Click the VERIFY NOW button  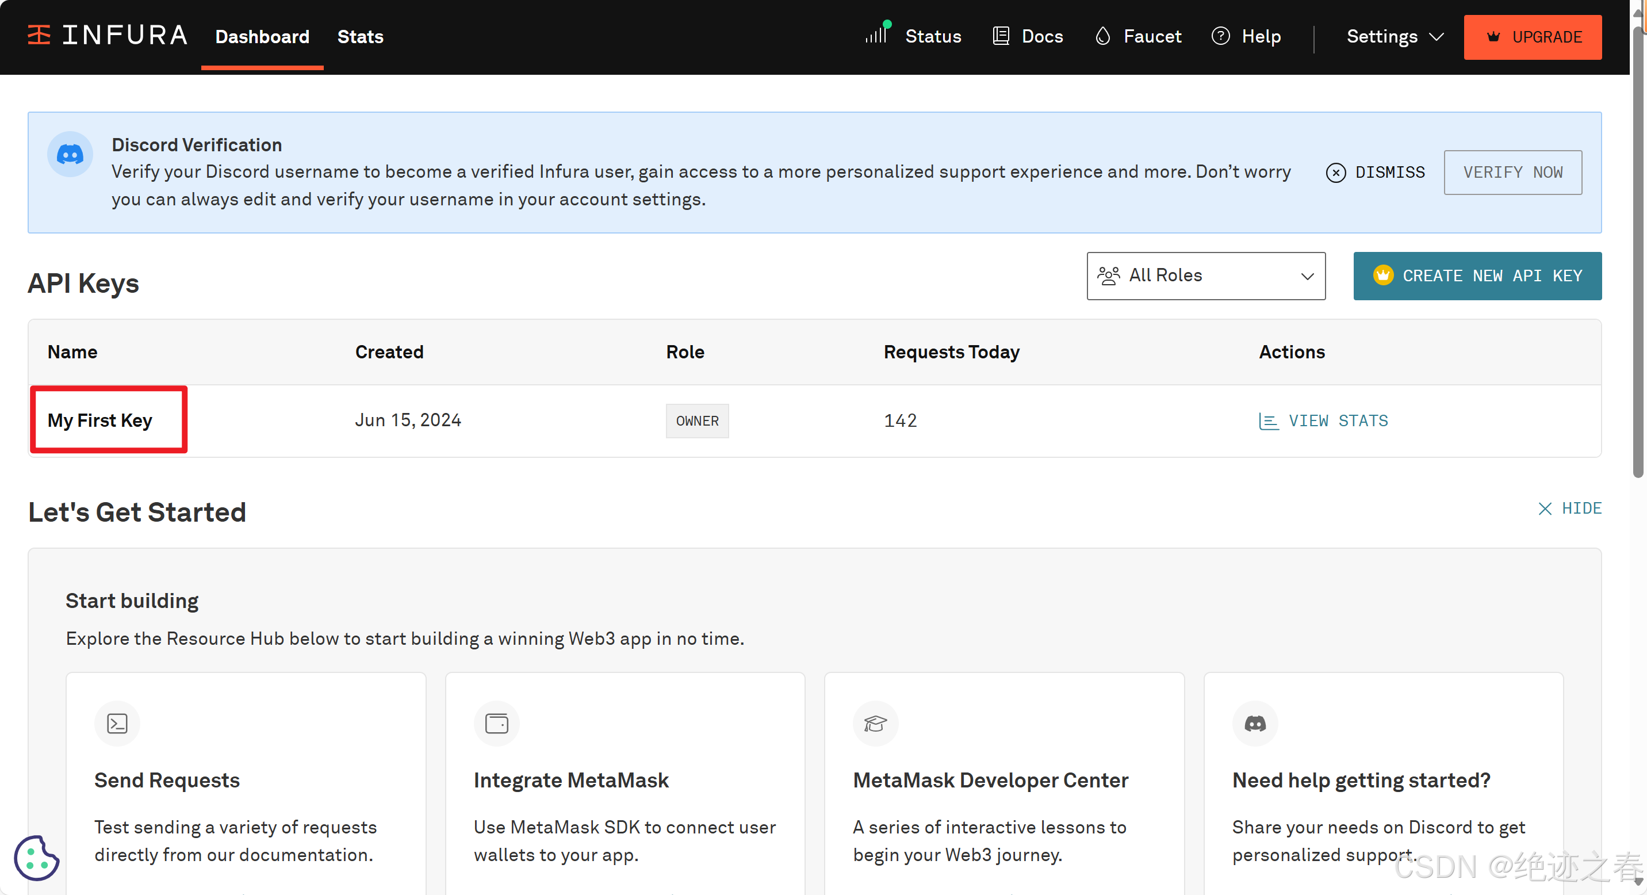tap(1513, 173)
